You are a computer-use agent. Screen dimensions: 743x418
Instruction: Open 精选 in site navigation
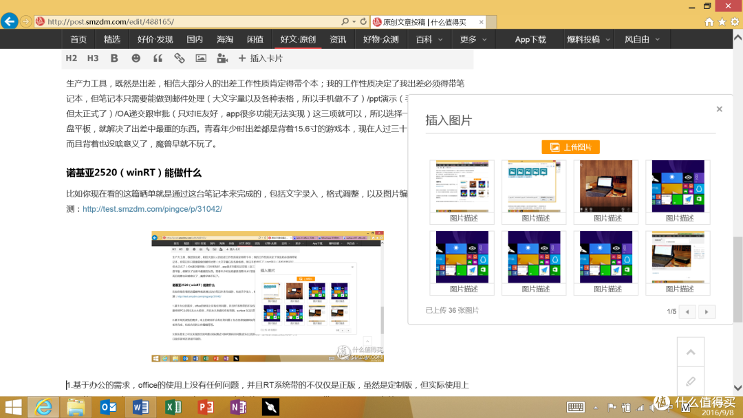[112, 39]
